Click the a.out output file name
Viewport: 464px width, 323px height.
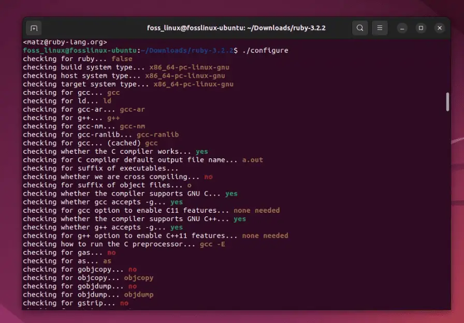[x=252, y=160]
